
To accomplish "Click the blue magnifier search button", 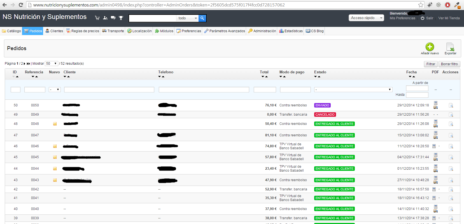I will click(x=202, y=18).
